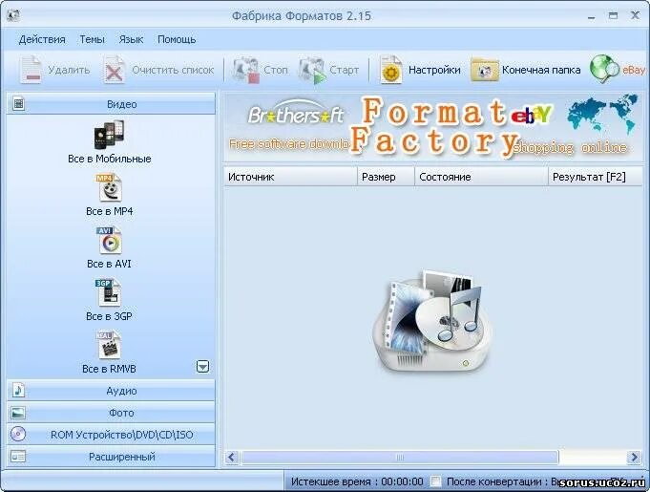The height and width of the screenshot is (492, 650).
Task: Click the Все в MP4 label
Action: (x=110, y=211)
